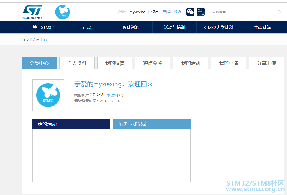Switch to the 分享上传 tab
This screenshot has height=195, width=287.
click(266, 63)
